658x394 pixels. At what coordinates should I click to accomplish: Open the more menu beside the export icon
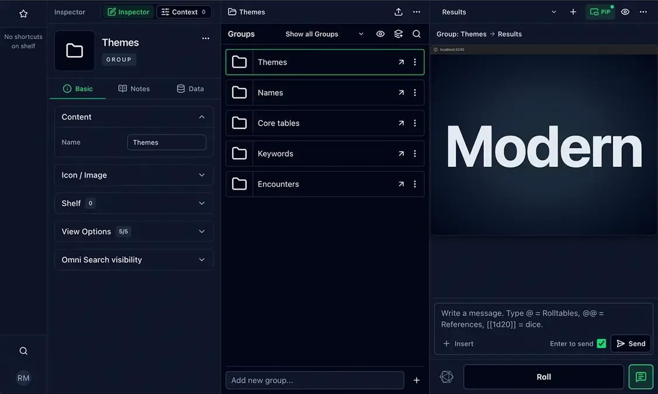click(416, 12)
